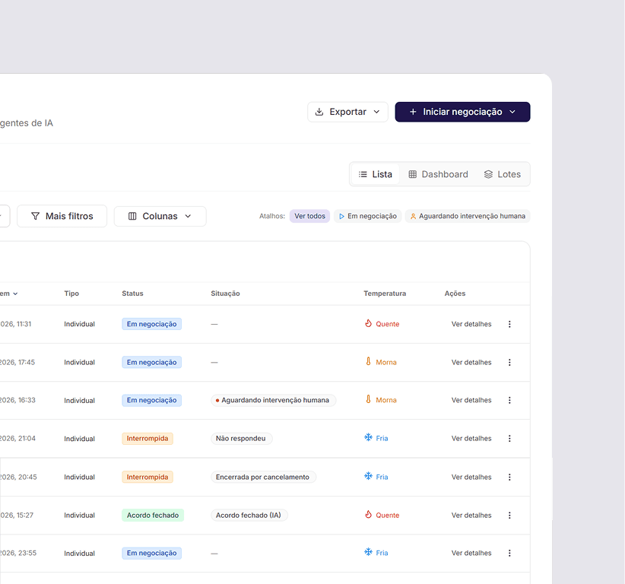Expand the Iniciar negociação dropdown arrow

pos(512,112)
